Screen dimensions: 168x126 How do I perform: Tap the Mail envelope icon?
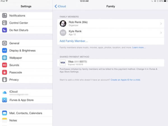(x=4, y=113)
